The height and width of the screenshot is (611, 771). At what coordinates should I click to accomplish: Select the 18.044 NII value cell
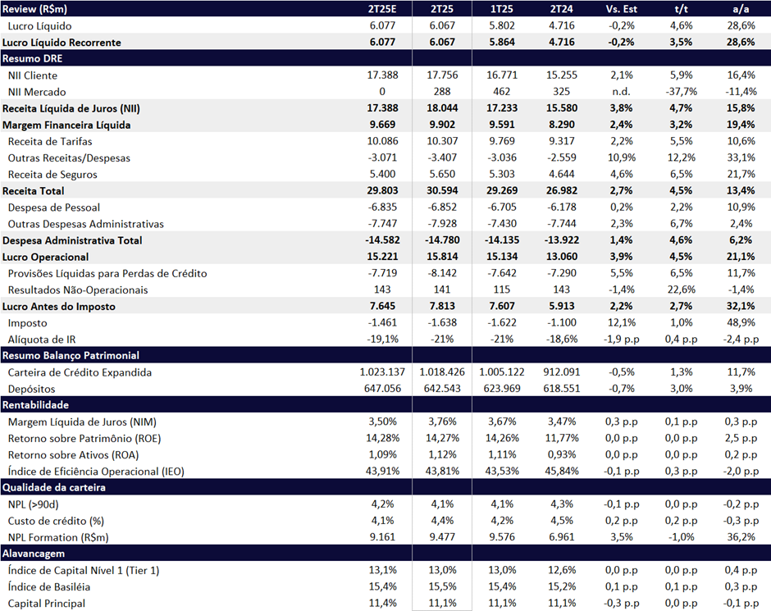[x=442, y=108]
